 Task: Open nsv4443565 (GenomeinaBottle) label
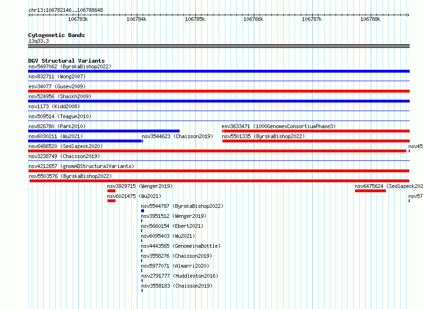(181, 246)
